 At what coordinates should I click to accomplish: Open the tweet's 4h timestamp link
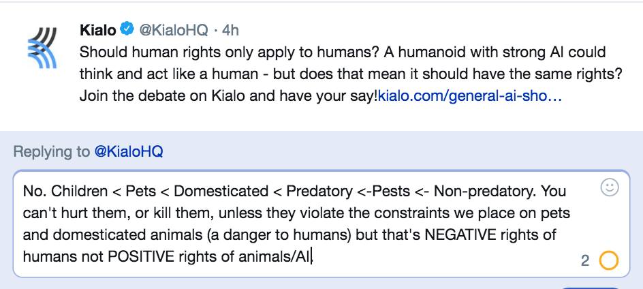coord(231,30)
